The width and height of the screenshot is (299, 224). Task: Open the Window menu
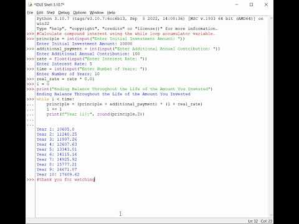pyautogui.click(x=97, y=12)
